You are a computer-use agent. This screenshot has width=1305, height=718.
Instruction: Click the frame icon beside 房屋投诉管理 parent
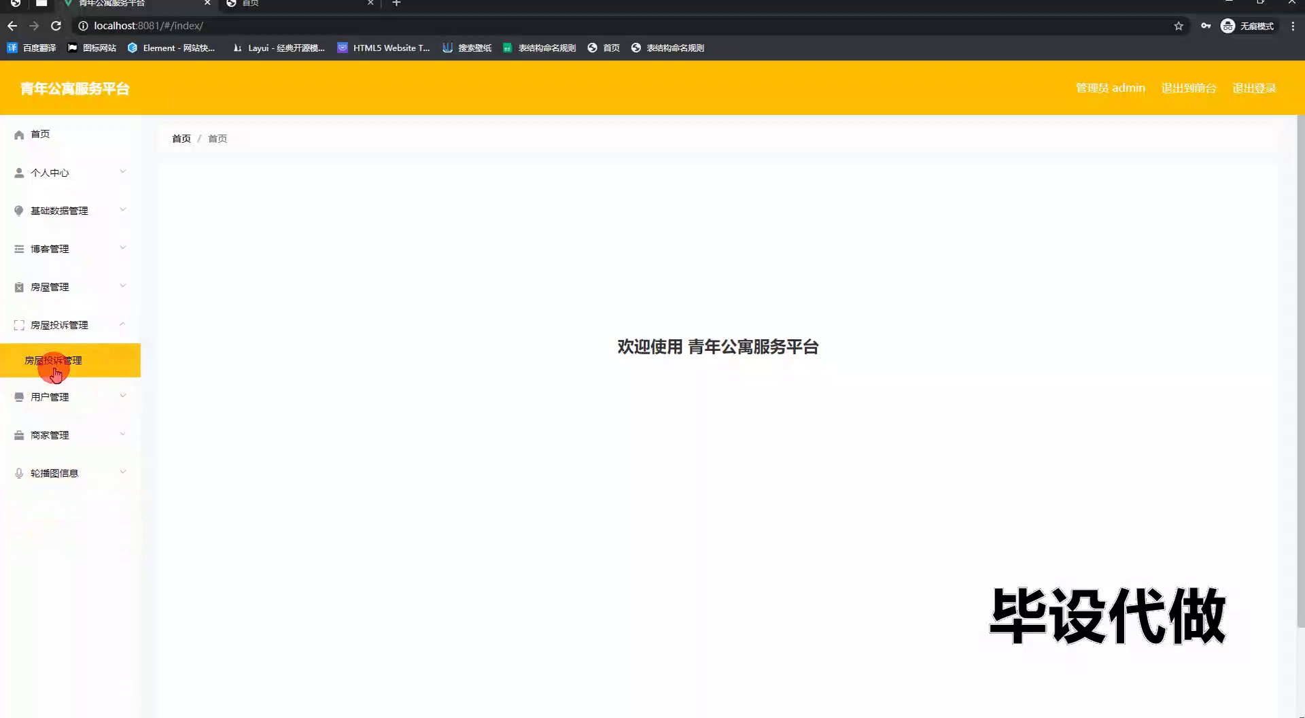(x=19, y=325)
